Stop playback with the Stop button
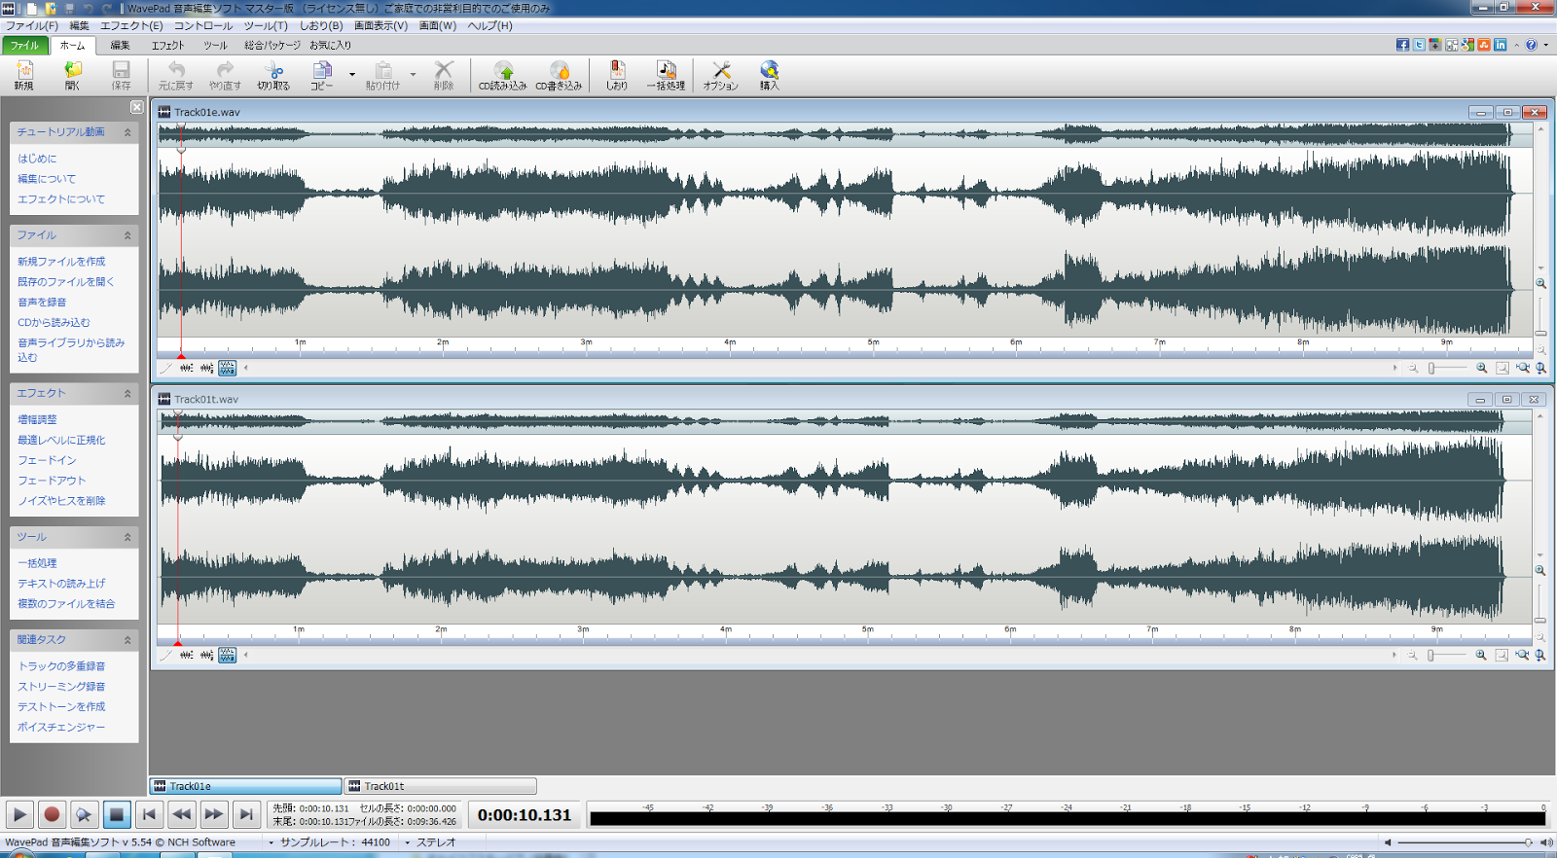The height and width of the screenshot is (858, 1557). (117, 814)
